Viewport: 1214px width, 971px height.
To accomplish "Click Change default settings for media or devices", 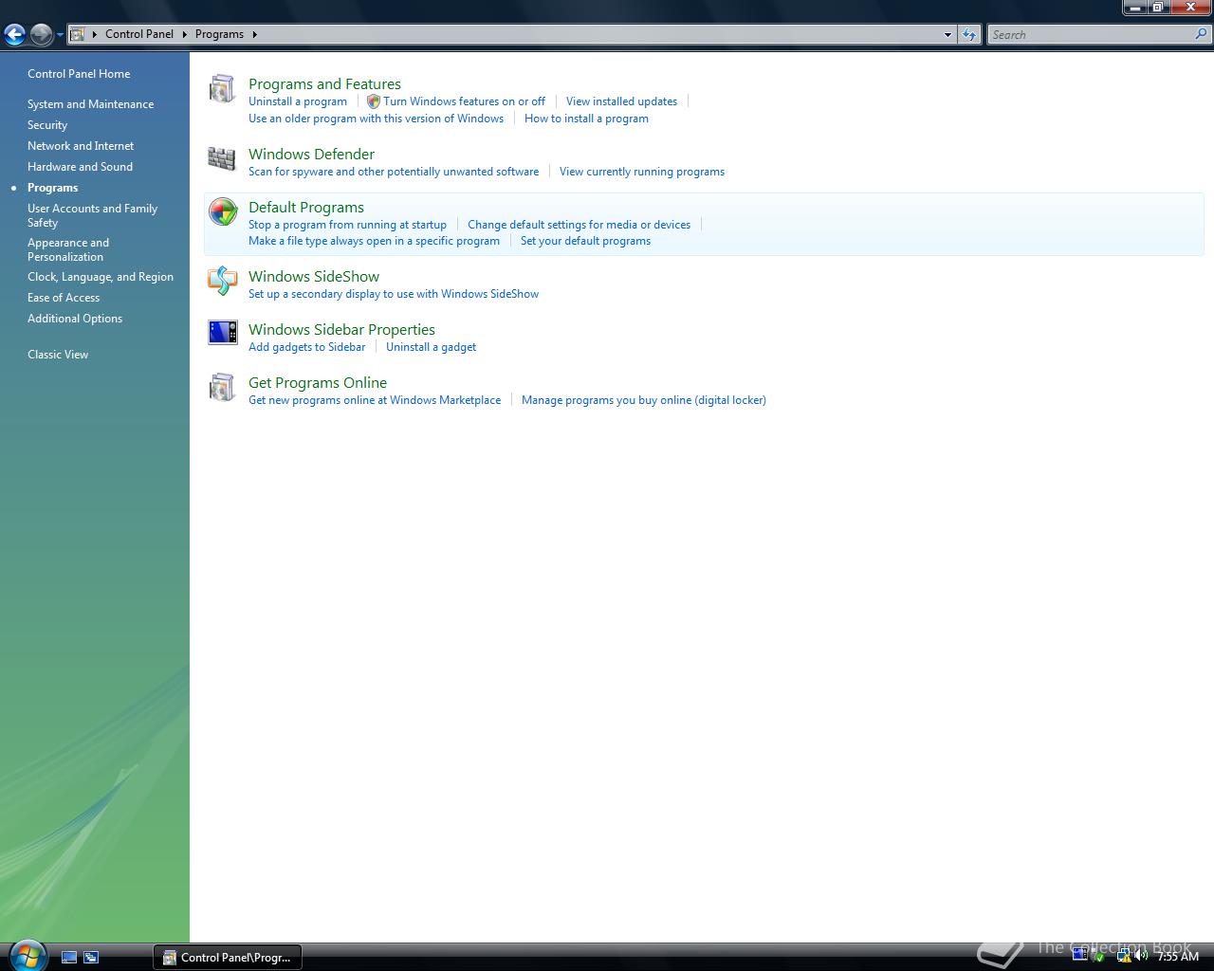I will (579, 225).
